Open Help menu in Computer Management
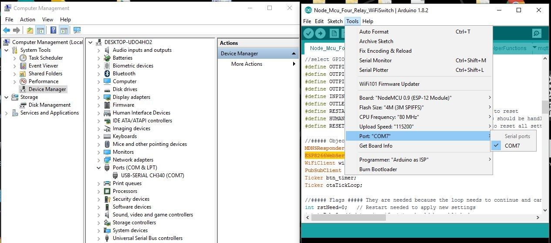This screenshot has width=551, height=243. (x=65, y=20)
